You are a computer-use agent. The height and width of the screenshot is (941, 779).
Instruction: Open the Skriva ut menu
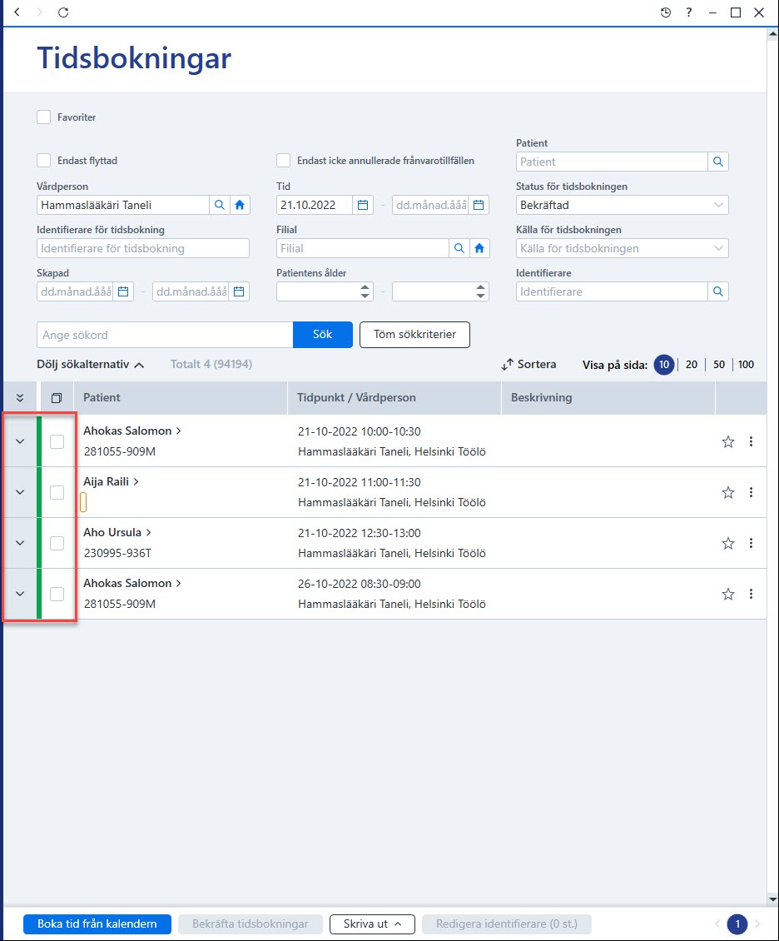pos(372,924)
